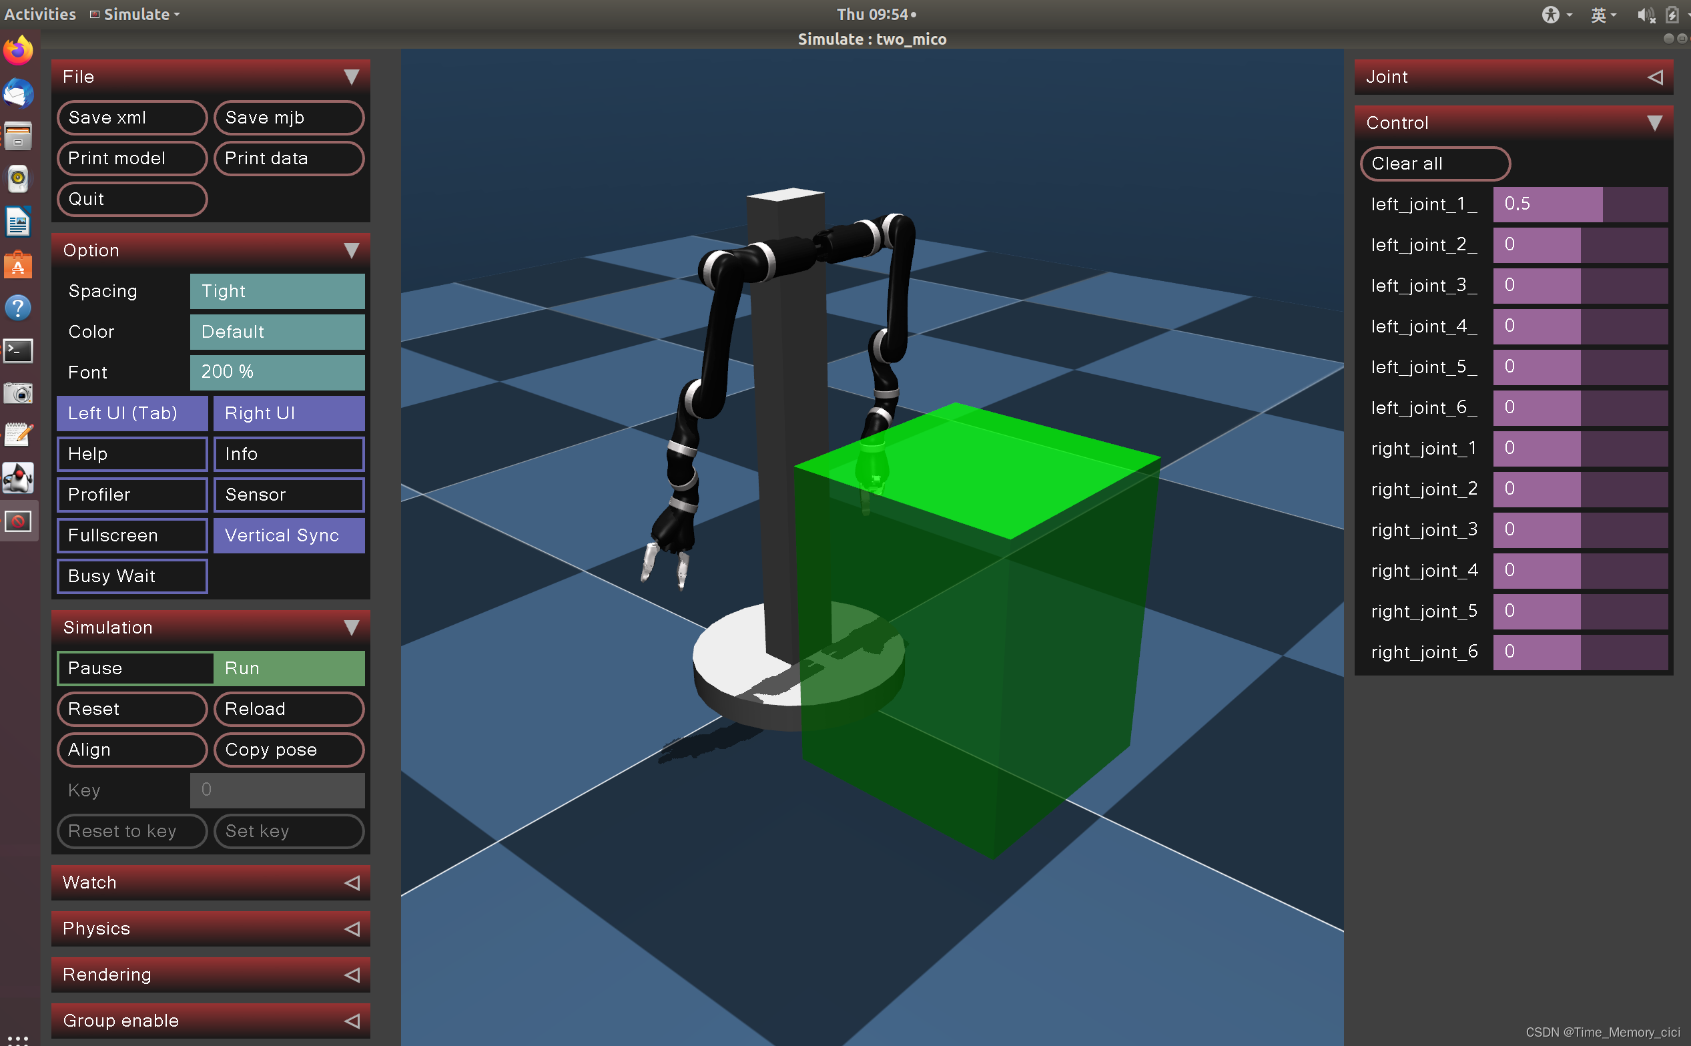Open Firefox from the dock
Viewport: 1691px width, 1046px height.
click(18, 51)
